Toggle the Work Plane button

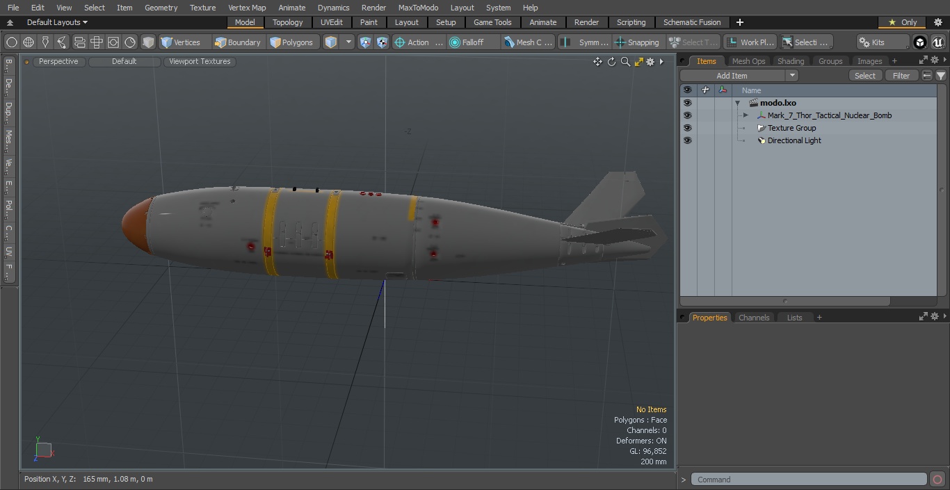coord(750,42)
